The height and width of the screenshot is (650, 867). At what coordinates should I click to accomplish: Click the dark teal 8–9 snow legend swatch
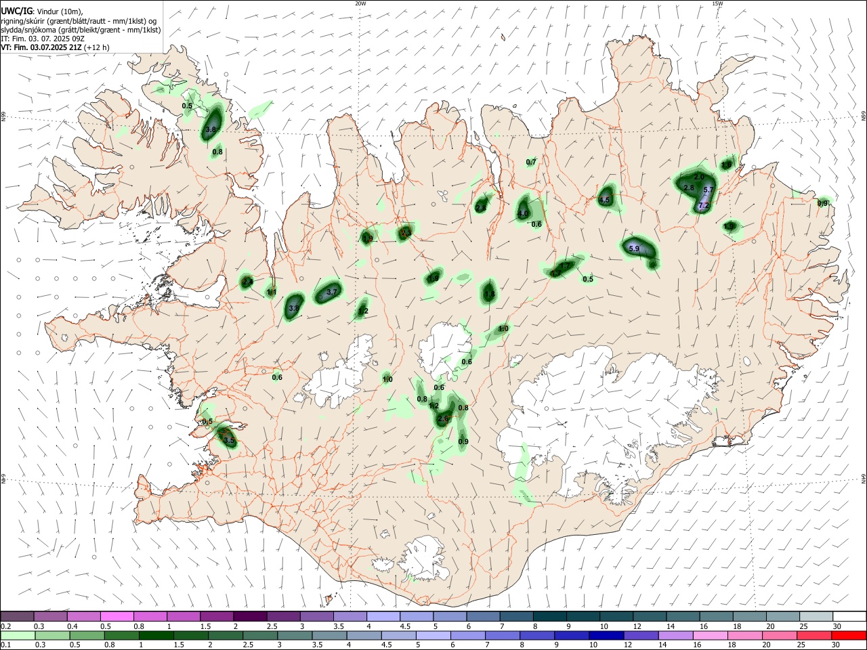[x=550, y=616]
